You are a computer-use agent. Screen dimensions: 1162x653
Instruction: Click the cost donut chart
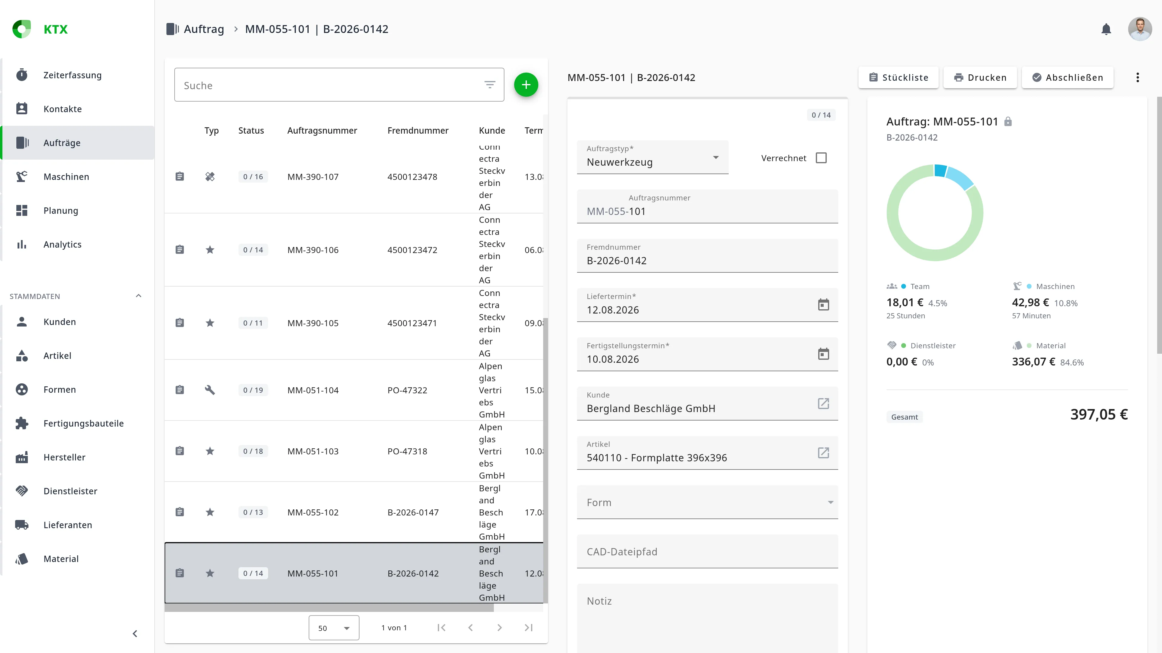pos(935,213)
